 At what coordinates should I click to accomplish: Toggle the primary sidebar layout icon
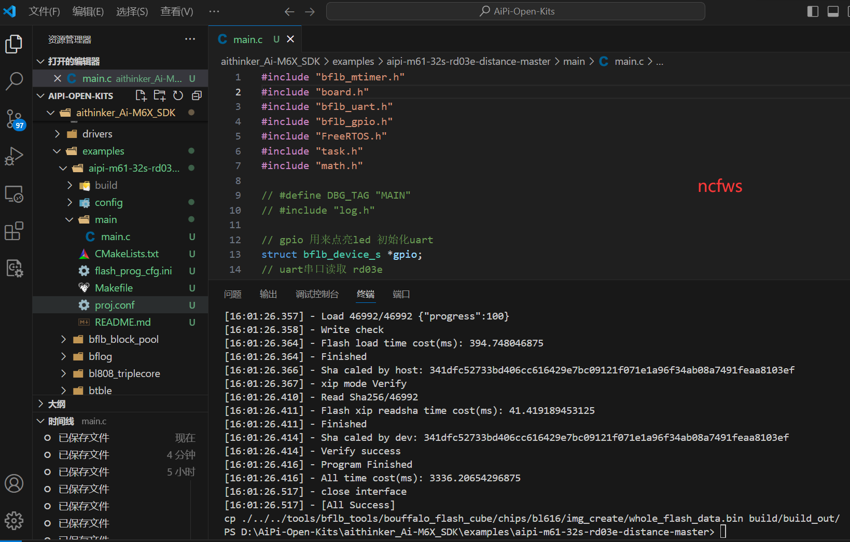pyautogui.click(x=813, y=11)
